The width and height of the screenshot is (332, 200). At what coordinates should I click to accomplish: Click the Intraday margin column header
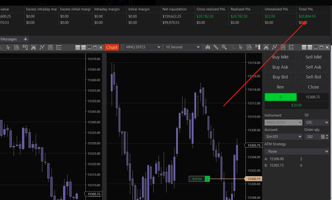tap(107, 9)
